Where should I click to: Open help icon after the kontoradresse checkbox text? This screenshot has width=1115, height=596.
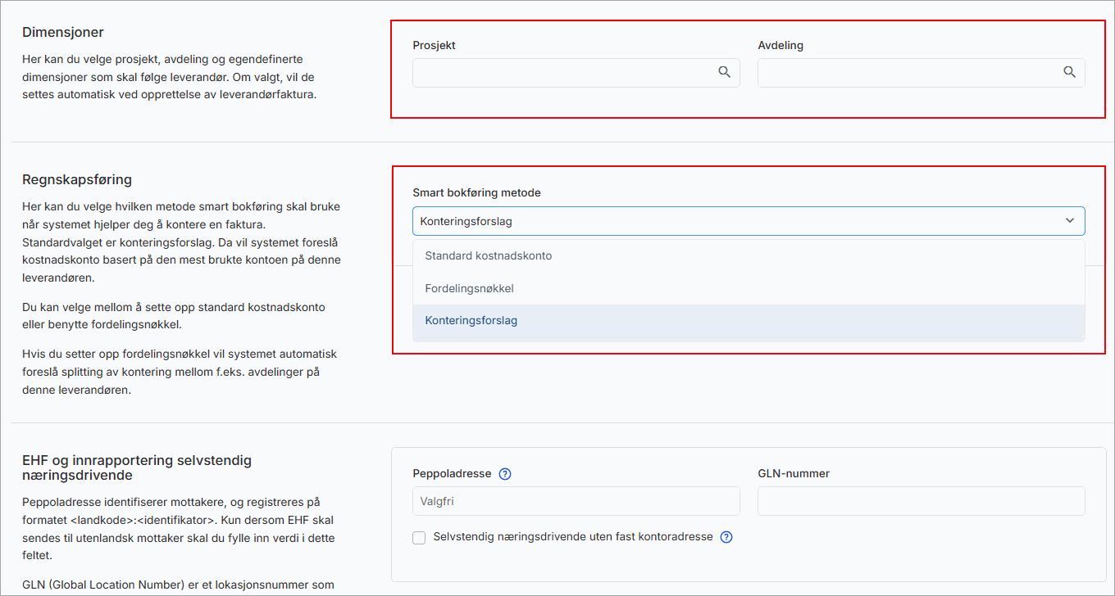click(x=726, y=538)
